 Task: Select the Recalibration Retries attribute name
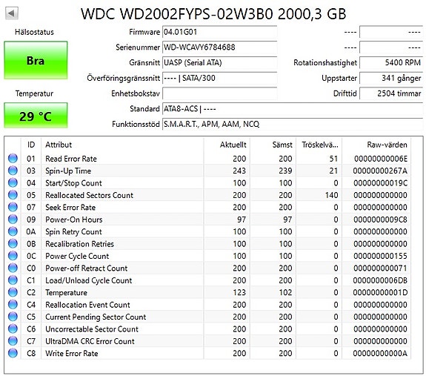(x=79, y=244)
